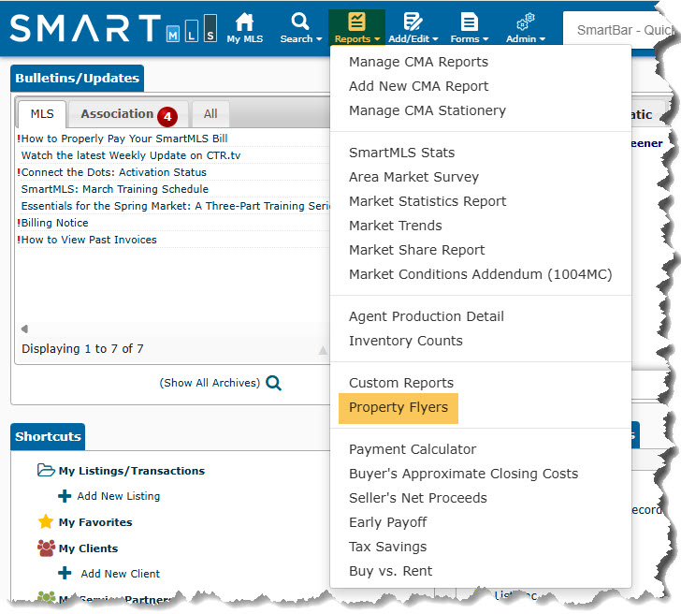681x614 pixels.
Task: Open 'How to Properly Pay Your SmartMLS Bill'
Action: pos(124,139)
